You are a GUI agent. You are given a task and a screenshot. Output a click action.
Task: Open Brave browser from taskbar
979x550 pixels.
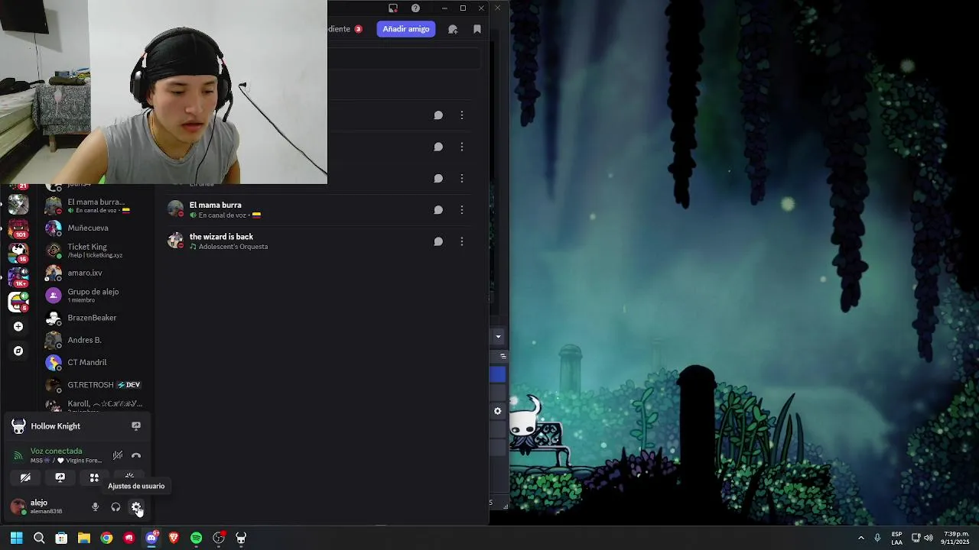pyautogui.click(x=174, y=538)
